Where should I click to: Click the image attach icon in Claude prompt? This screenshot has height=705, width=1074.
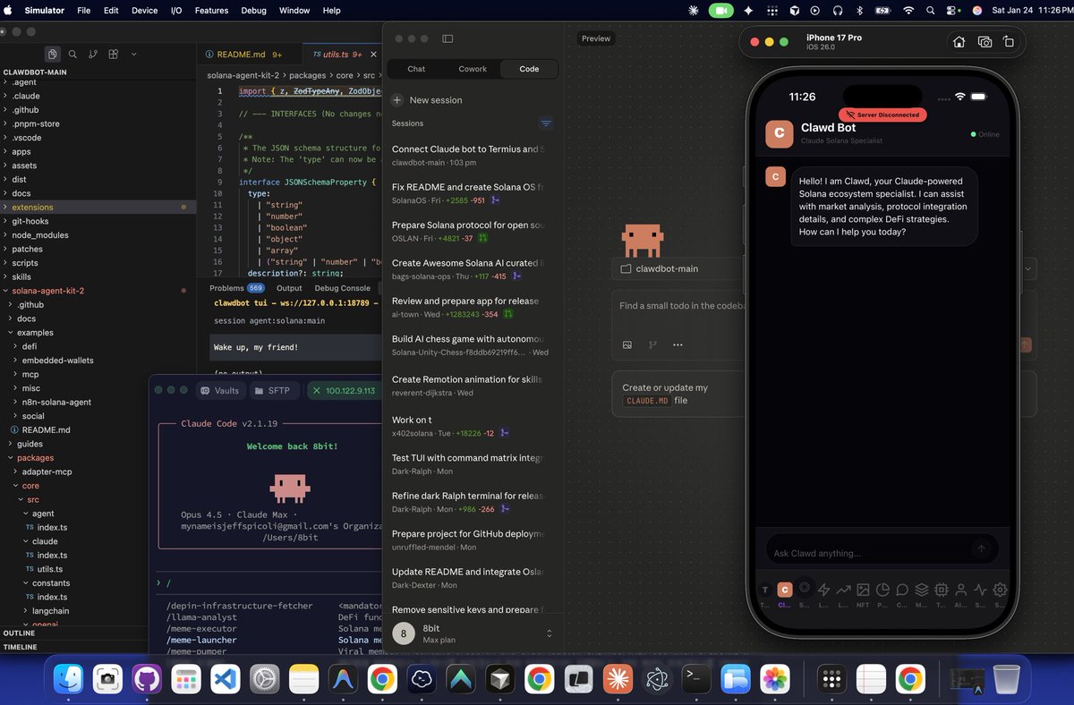click(x=627, y=345)
